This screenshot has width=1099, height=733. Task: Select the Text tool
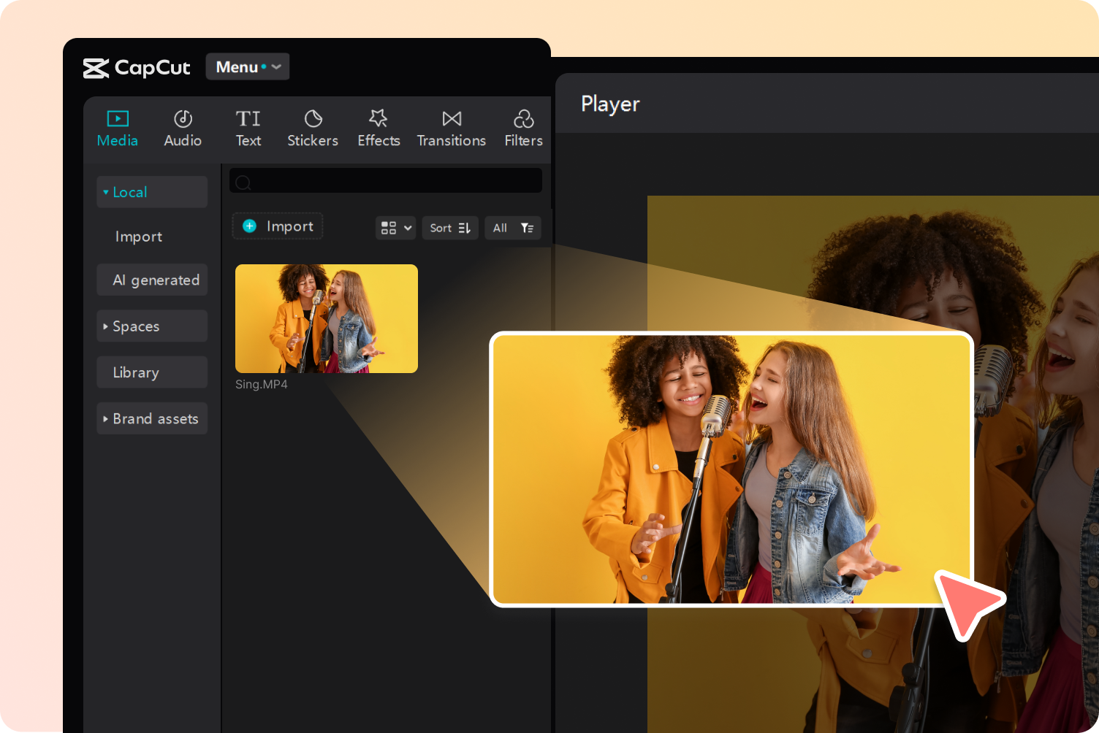click(248, 128)
